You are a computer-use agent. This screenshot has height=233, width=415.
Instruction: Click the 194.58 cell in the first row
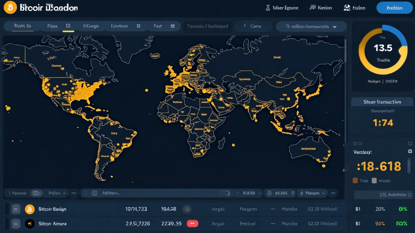(169, 209)
